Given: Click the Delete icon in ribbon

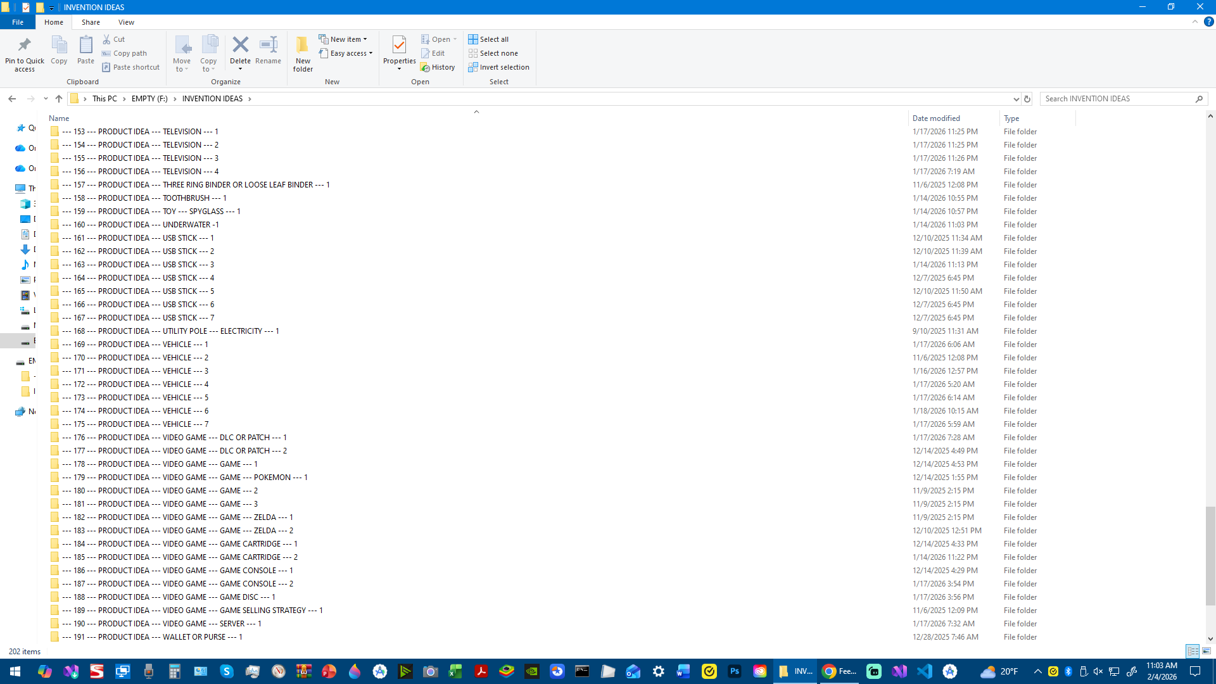Looking at the screenshot, I should [x=240, y=46].
